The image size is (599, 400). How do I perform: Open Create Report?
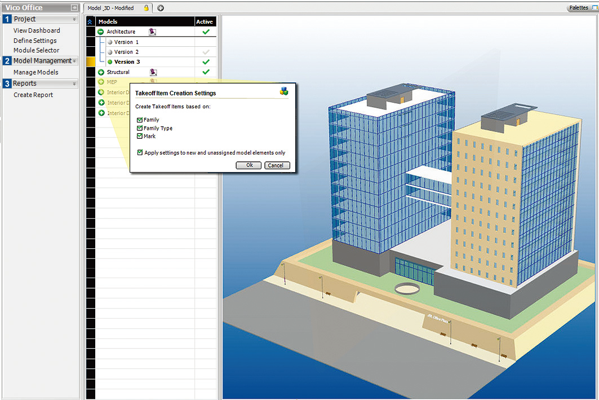pos(33,95)
